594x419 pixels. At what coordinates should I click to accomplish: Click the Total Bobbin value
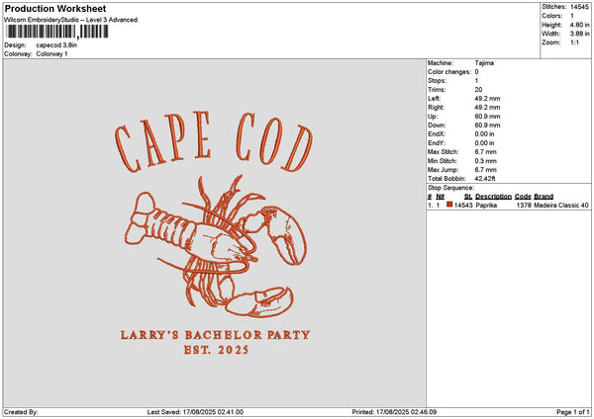[x=485, y=179]
